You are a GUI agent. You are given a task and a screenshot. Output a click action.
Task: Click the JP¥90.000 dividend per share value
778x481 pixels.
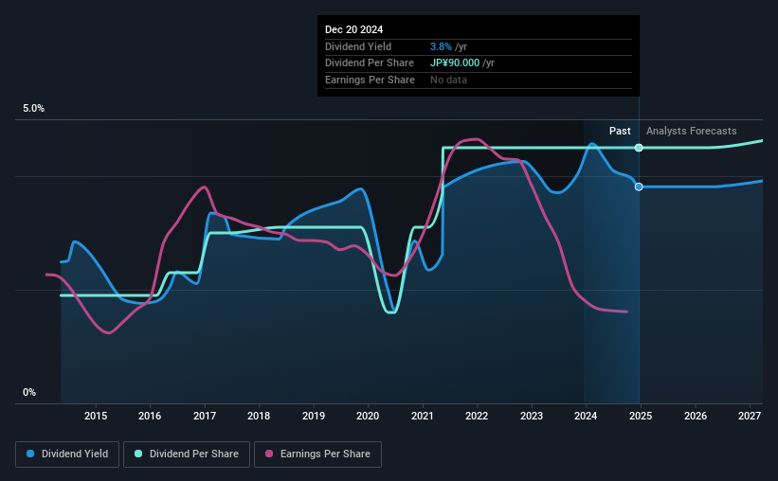[x=455, y=63]
